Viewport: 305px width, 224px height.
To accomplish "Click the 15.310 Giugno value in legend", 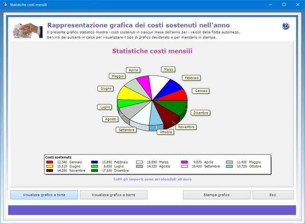I will [x=62, y=166].
